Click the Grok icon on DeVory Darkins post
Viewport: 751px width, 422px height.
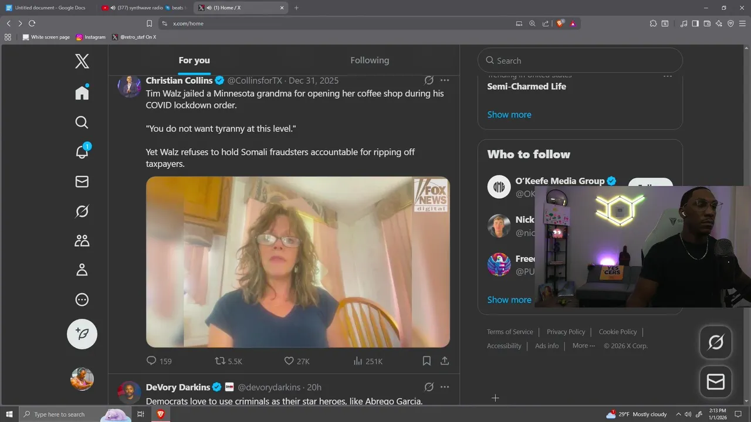429,387
